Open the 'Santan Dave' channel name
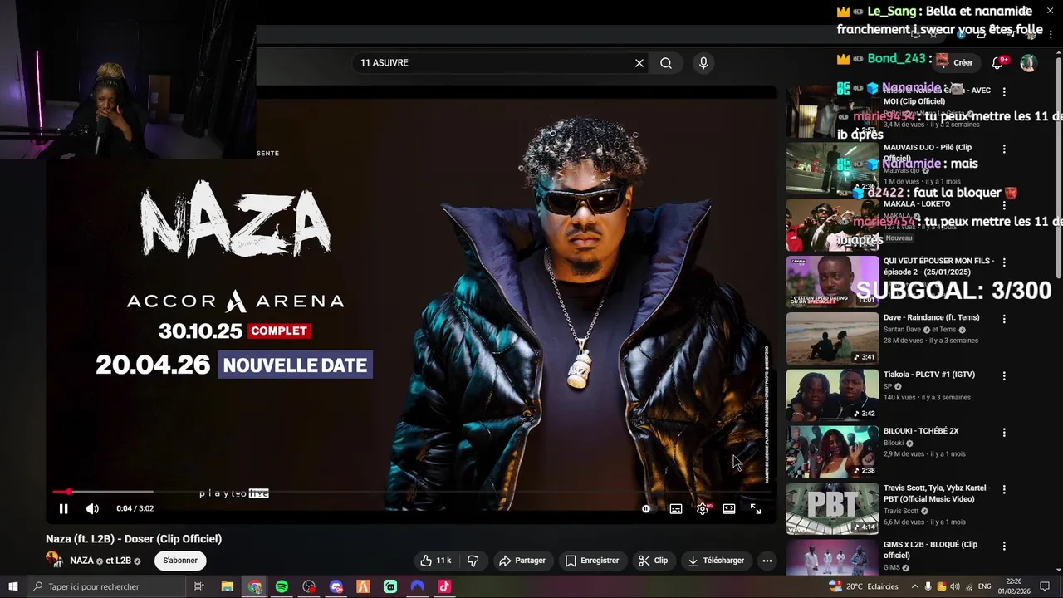The width and height of the screenshot is (1063, 598). tap(903, 330)
